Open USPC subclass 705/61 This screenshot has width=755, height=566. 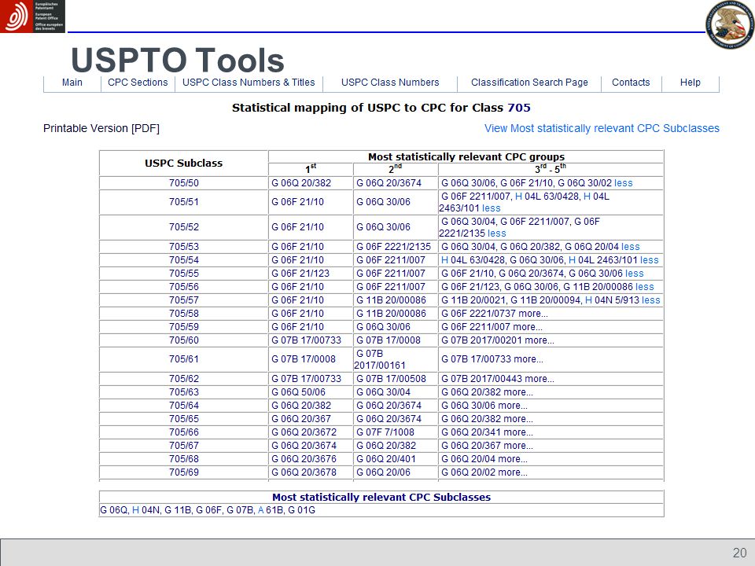coord(184,359)
